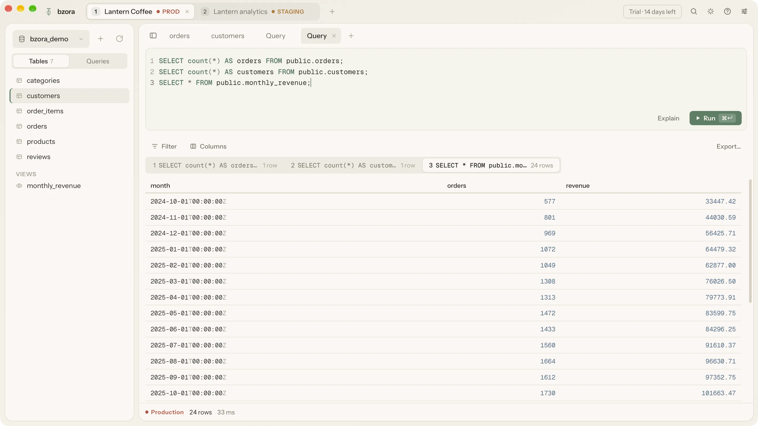Viewport: 758px width, 426px height.
Task: Open the orders tab
Action: pyautogui.click(x=179, y=35)
